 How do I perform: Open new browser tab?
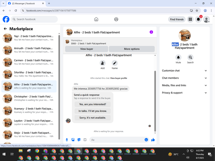[49, 3]
